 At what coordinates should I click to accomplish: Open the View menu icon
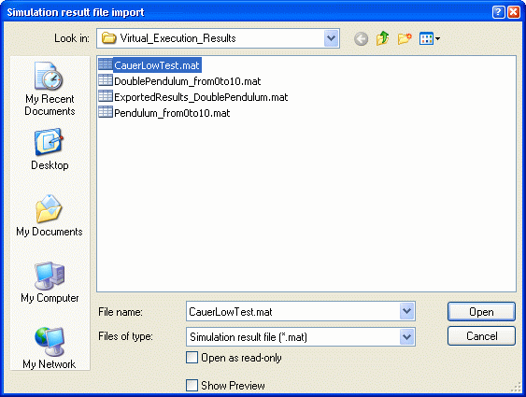click(430, 39)
